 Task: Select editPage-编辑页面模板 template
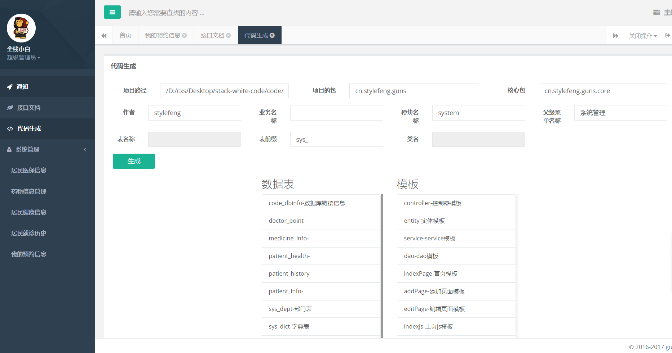click(x=456, y=309)
